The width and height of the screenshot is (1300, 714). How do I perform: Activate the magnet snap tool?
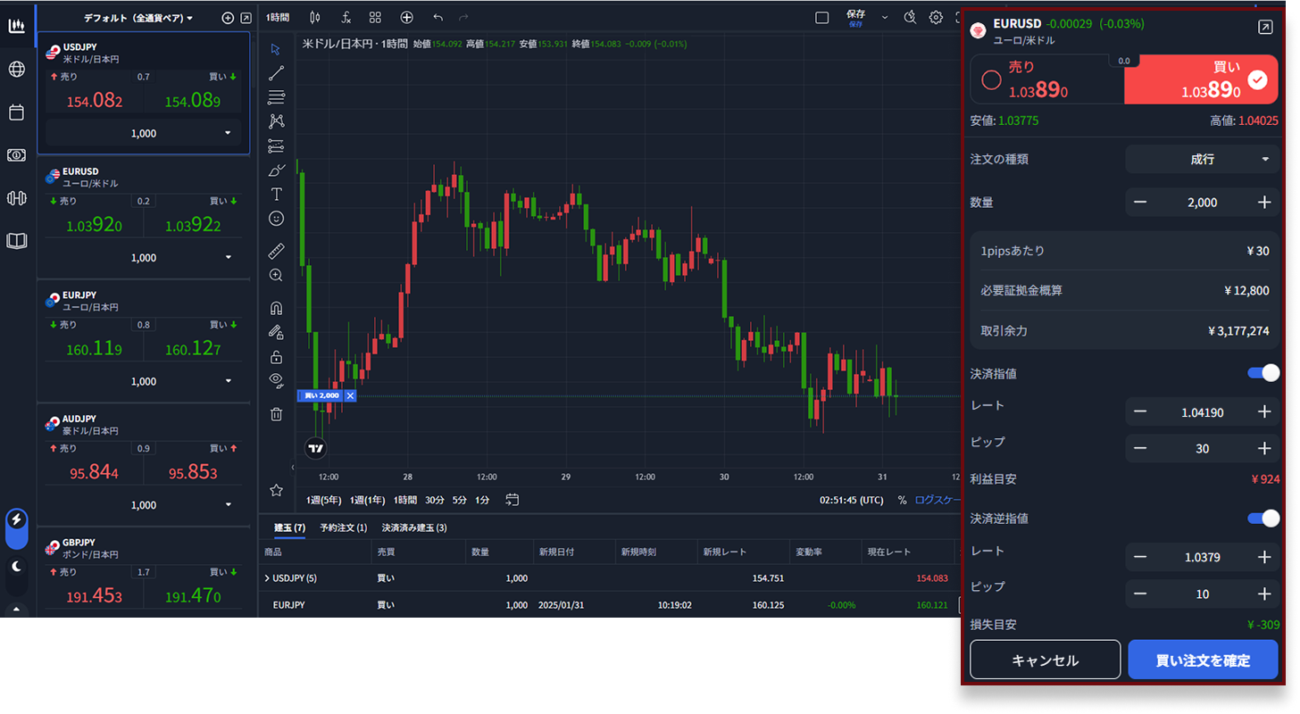pyautogui.click(x=277, y=308)
